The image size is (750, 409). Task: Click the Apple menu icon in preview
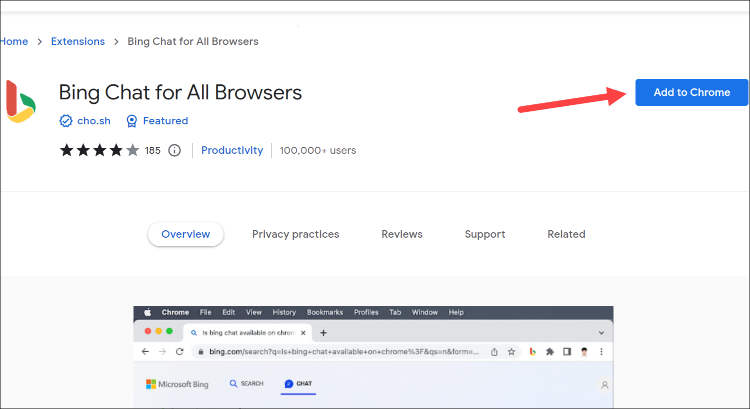click(147, 312)
